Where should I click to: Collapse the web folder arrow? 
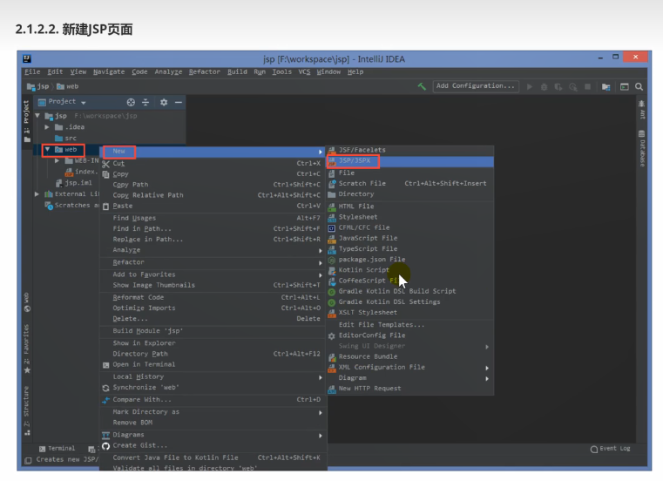(47, 149)
